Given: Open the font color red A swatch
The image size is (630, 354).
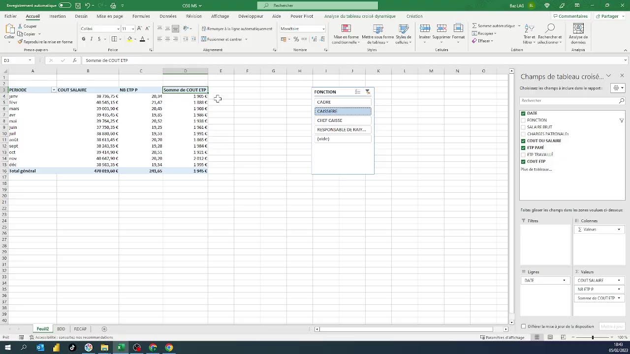Looking at the screenshot, I should (x=142, y=39).
